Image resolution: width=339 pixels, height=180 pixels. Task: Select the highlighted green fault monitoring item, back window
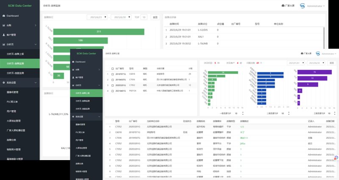coord(19,64)
